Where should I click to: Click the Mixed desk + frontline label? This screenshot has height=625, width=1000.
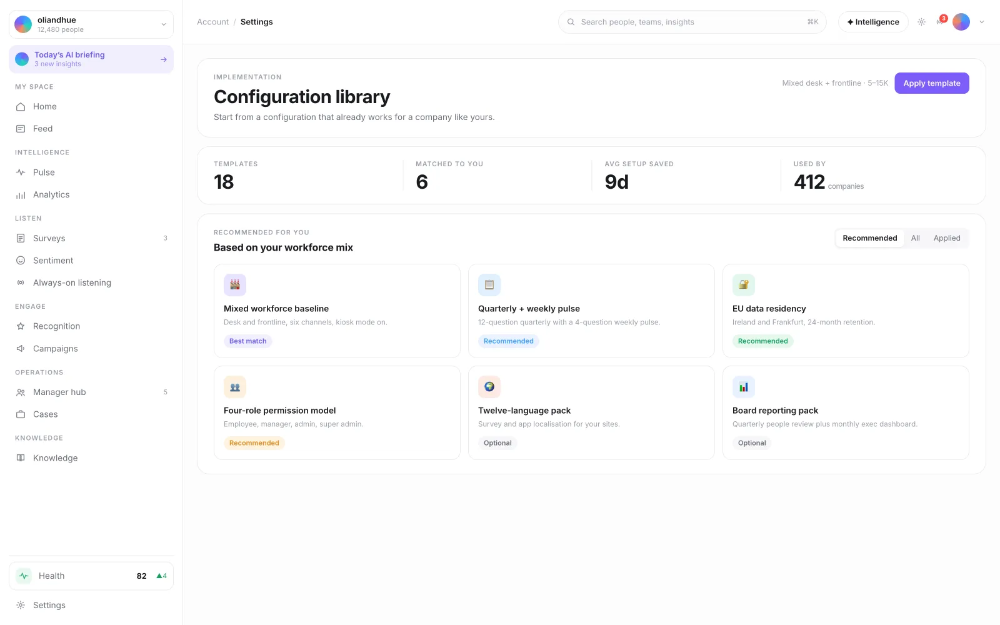835,83
